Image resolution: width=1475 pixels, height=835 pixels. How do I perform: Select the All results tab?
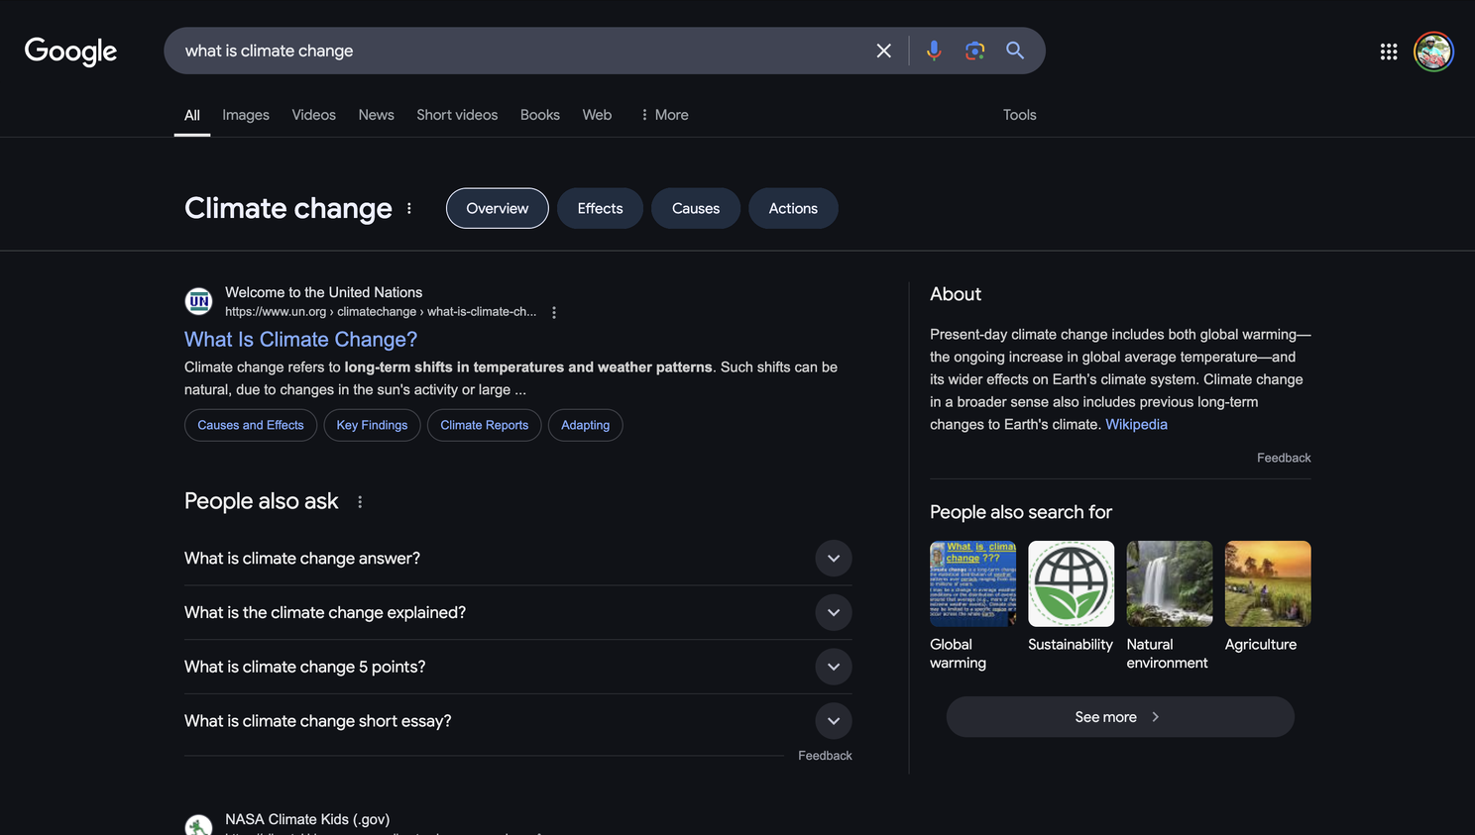tap(192, 115)
